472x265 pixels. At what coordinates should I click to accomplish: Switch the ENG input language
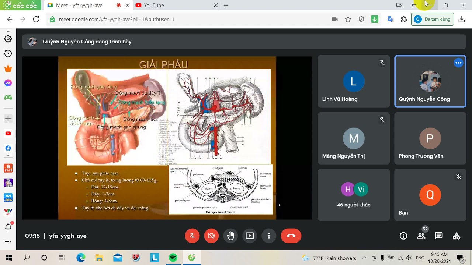[420, 258]
